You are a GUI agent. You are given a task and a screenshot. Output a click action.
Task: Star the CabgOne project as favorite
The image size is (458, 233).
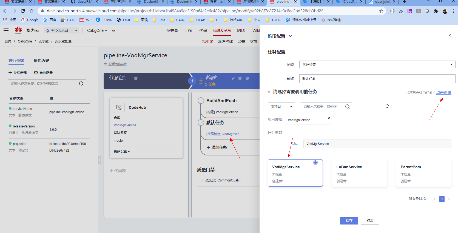tap(113, 31)
